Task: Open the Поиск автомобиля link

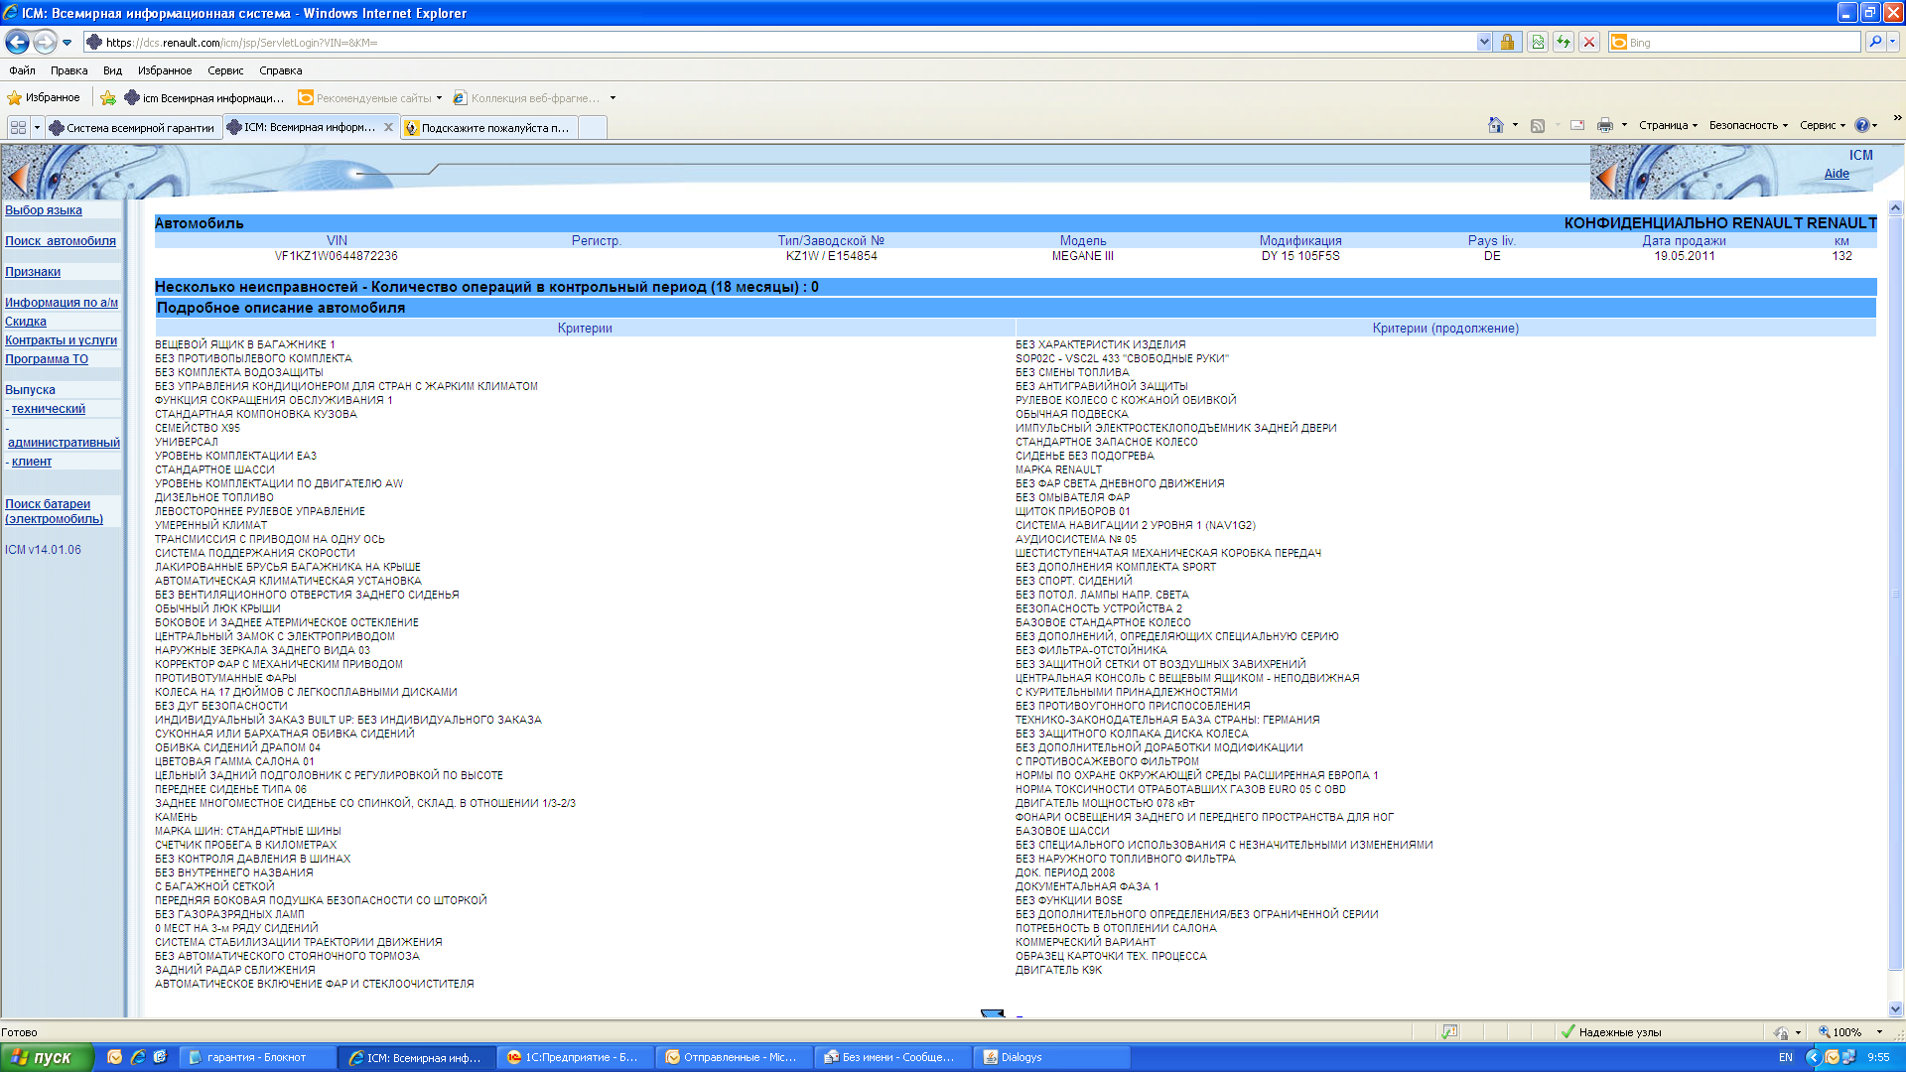Action: [x=61, y=241]
